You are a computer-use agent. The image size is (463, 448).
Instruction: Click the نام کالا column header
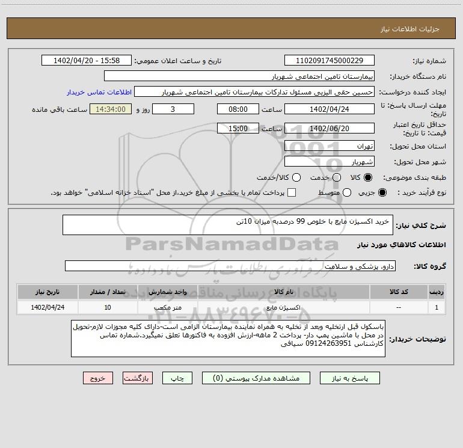pyautogui.click(x=283, y=292)
